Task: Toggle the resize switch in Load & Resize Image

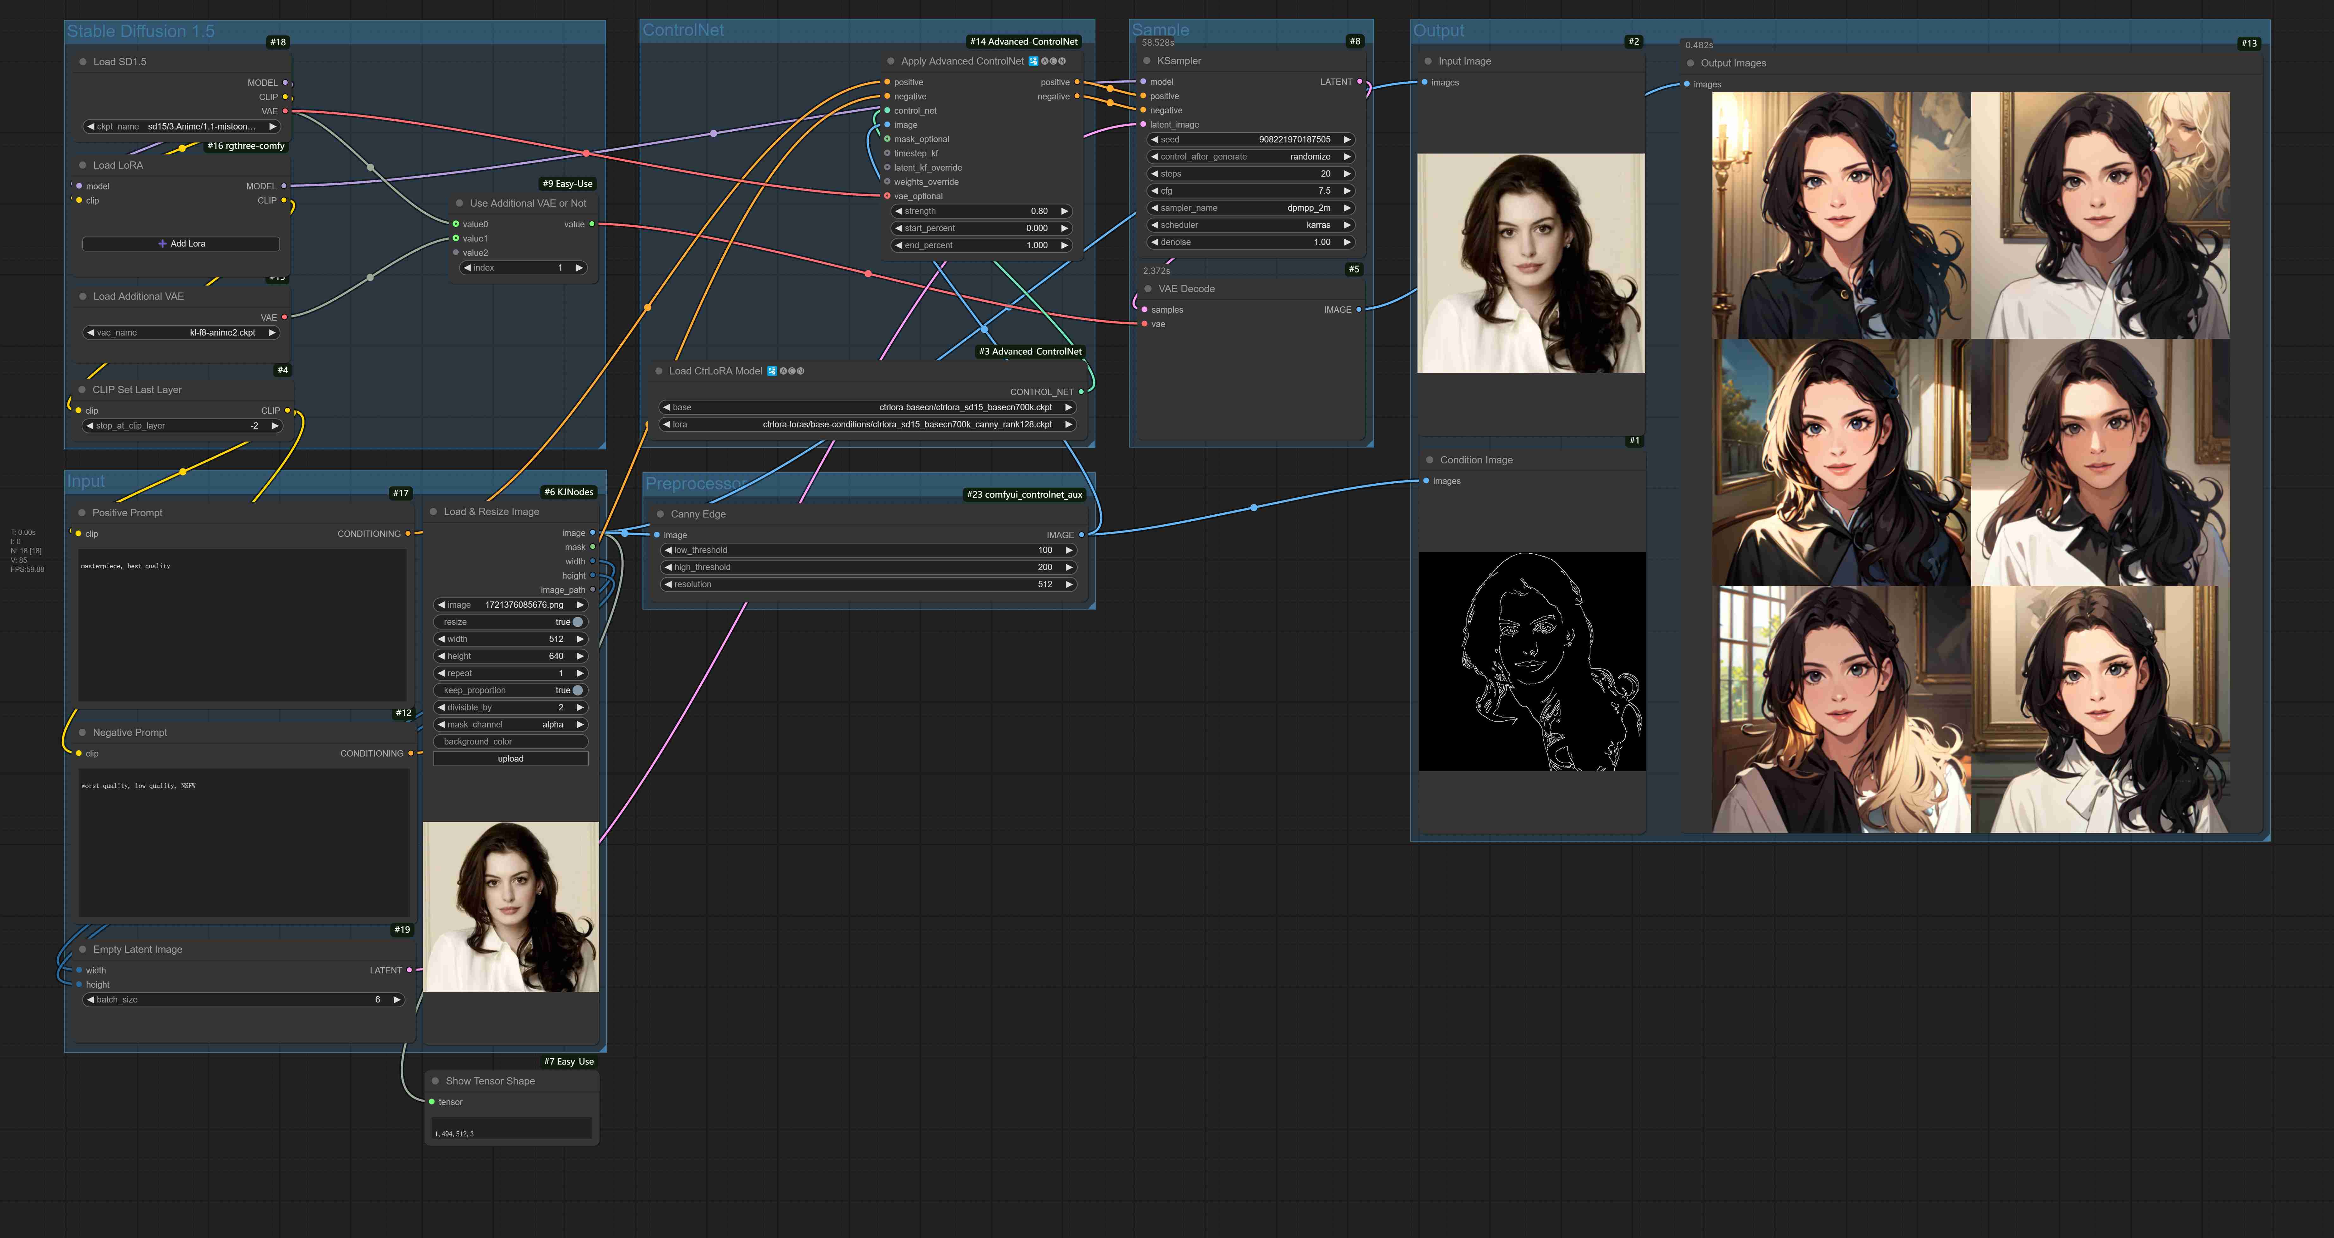Action: pyautogui.click(x=577, y=622)
